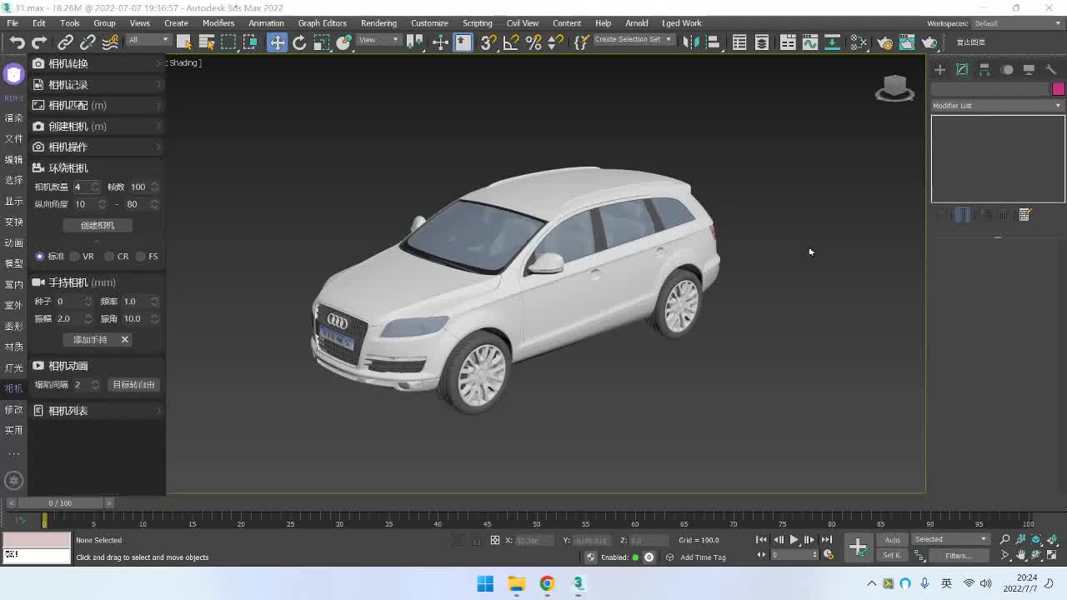Activate the Select and Move tool
The height and width of the screenshot is (600, 1067).
[x=277, y=42]
